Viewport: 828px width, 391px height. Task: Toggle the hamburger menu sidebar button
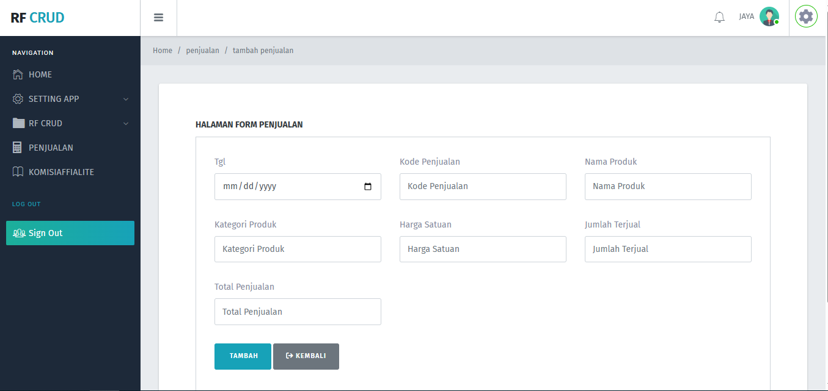pyautogui.click(x=158, y=18)
